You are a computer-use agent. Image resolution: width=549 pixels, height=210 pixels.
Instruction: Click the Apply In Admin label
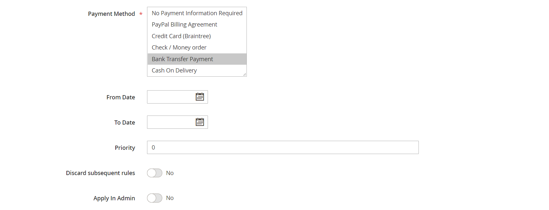[114, 198]
